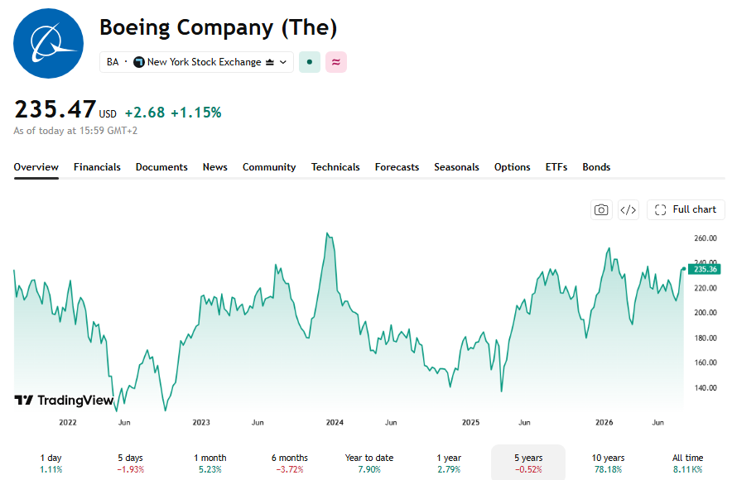The image size is (732, 480).
Task: Choose the Year to date range
Action: (369, 463)
